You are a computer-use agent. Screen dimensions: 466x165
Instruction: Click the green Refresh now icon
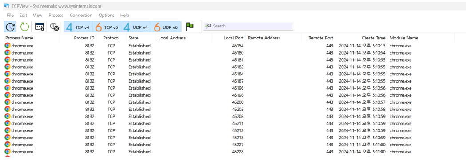[x=25, y=27]
